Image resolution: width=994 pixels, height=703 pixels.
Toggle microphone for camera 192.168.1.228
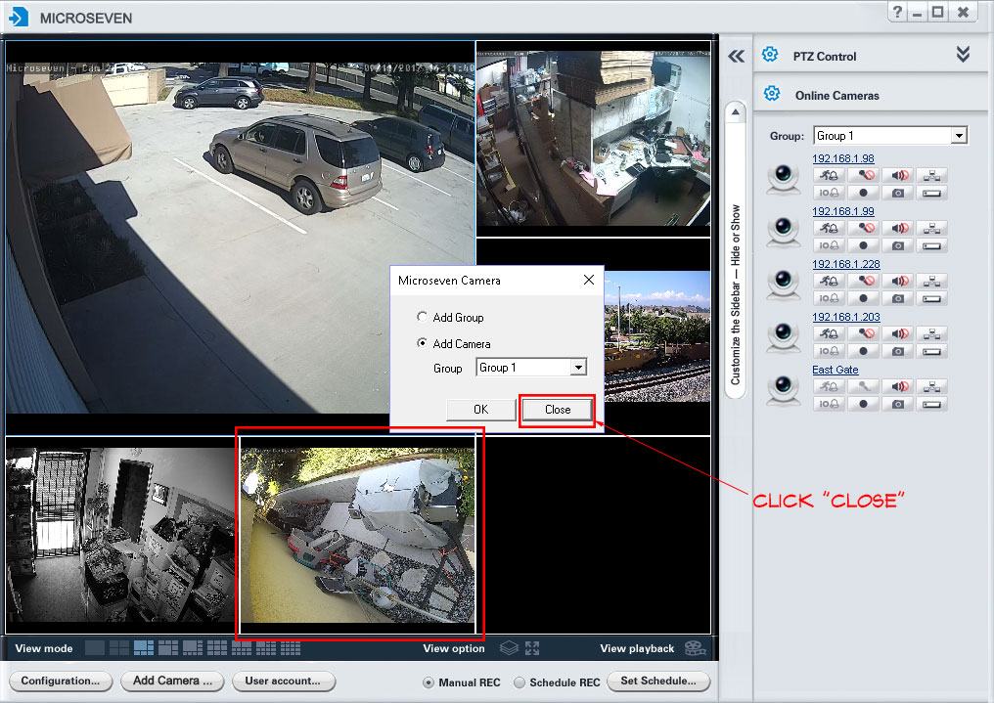pos(864,281)
